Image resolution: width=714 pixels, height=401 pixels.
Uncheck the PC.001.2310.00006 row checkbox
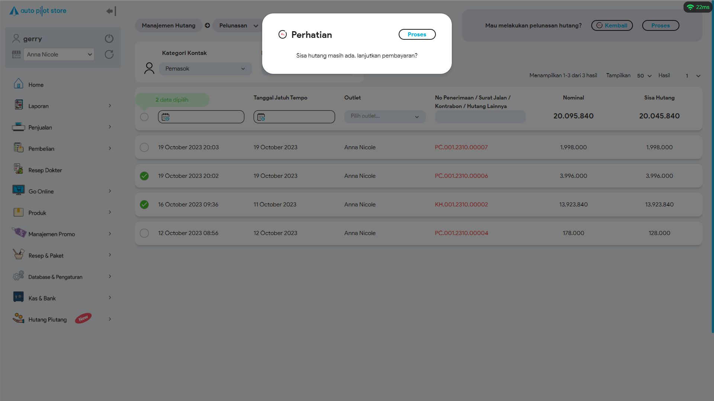(x=144, y=176)
